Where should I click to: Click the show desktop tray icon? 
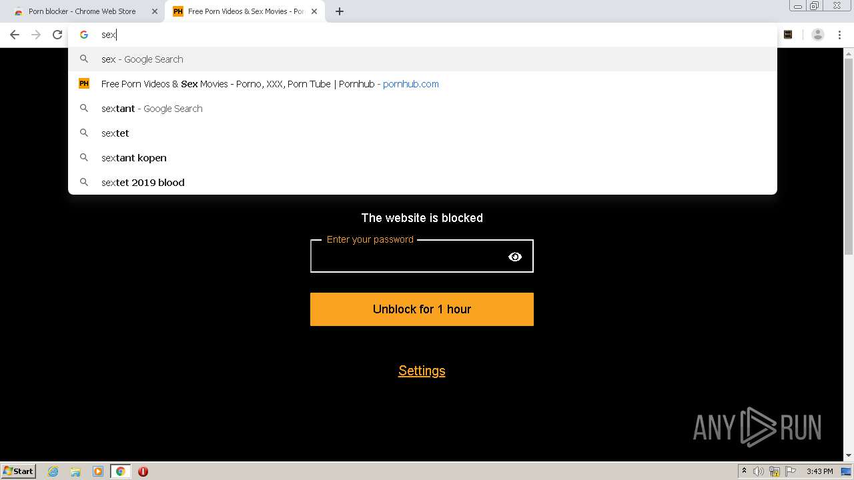pos(846,471)
